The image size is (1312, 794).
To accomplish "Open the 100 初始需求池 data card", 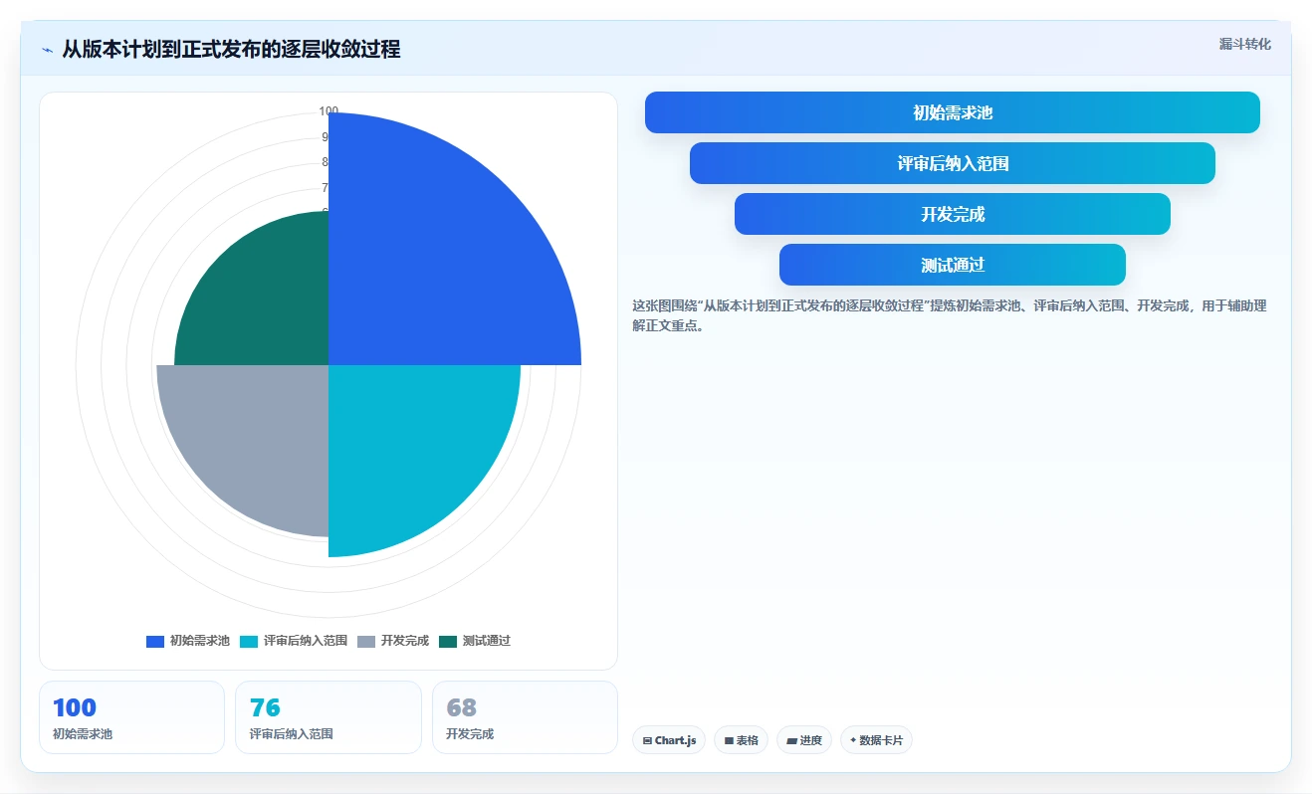I will click(x=131, y=717).
